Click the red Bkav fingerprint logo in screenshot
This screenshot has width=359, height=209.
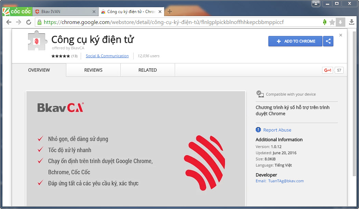[205, 163]
